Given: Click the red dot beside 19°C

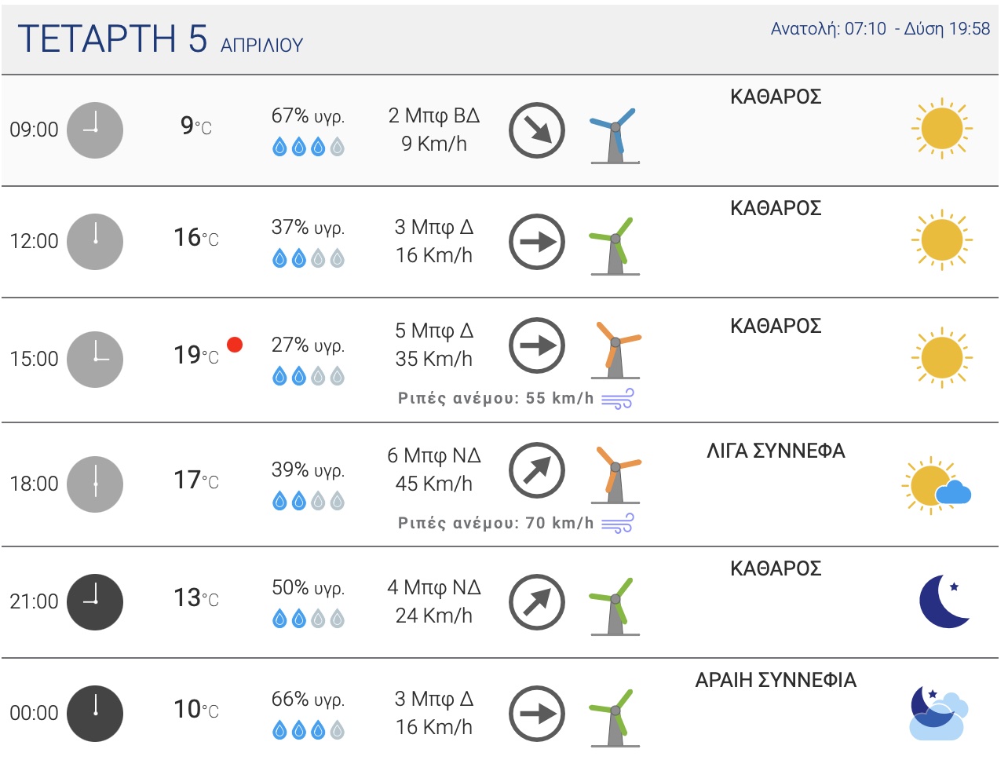Looking at the screenshot, I should pos(235,345).
